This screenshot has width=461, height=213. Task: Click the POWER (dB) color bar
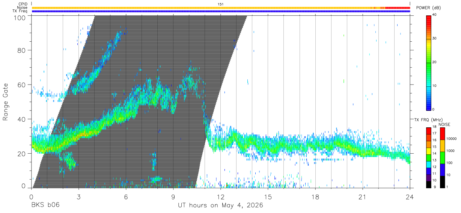click(429, 62)
